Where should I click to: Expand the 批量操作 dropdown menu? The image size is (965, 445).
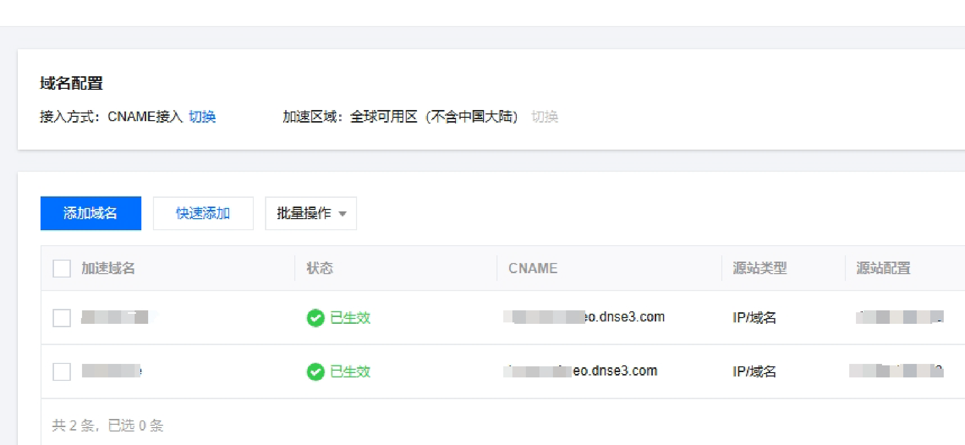310,213
